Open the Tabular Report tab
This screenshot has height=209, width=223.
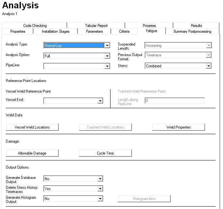(x=96, y=26)
